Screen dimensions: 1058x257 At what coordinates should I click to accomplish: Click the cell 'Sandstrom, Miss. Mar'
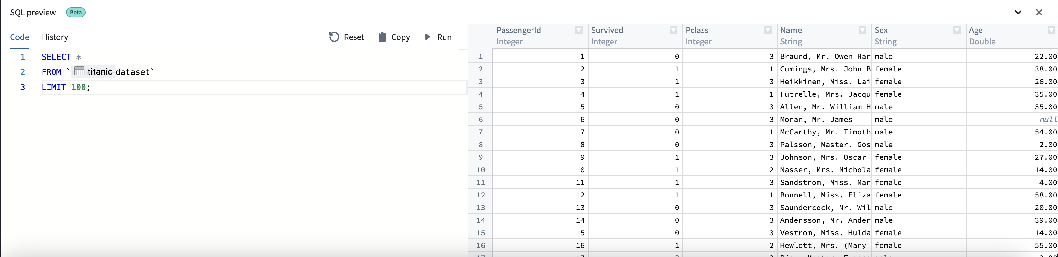coord(824,182)
